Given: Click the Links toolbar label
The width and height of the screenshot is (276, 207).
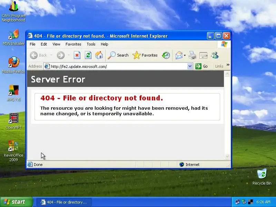Looking at the screenshot, I should point(219,66).
